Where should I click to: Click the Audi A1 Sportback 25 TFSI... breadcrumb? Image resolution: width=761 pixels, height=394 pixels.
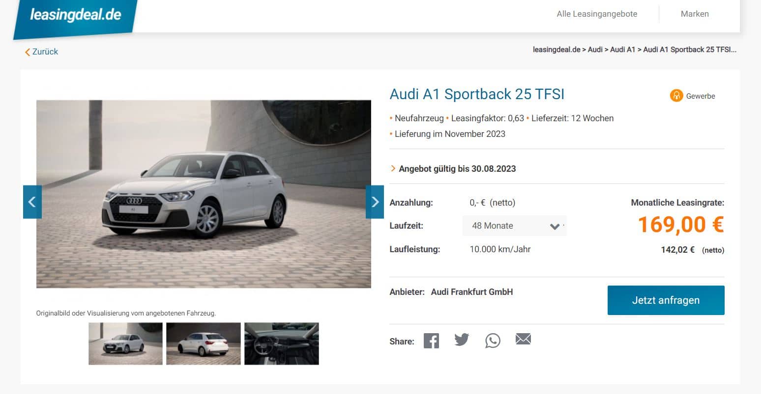point(690,50)
